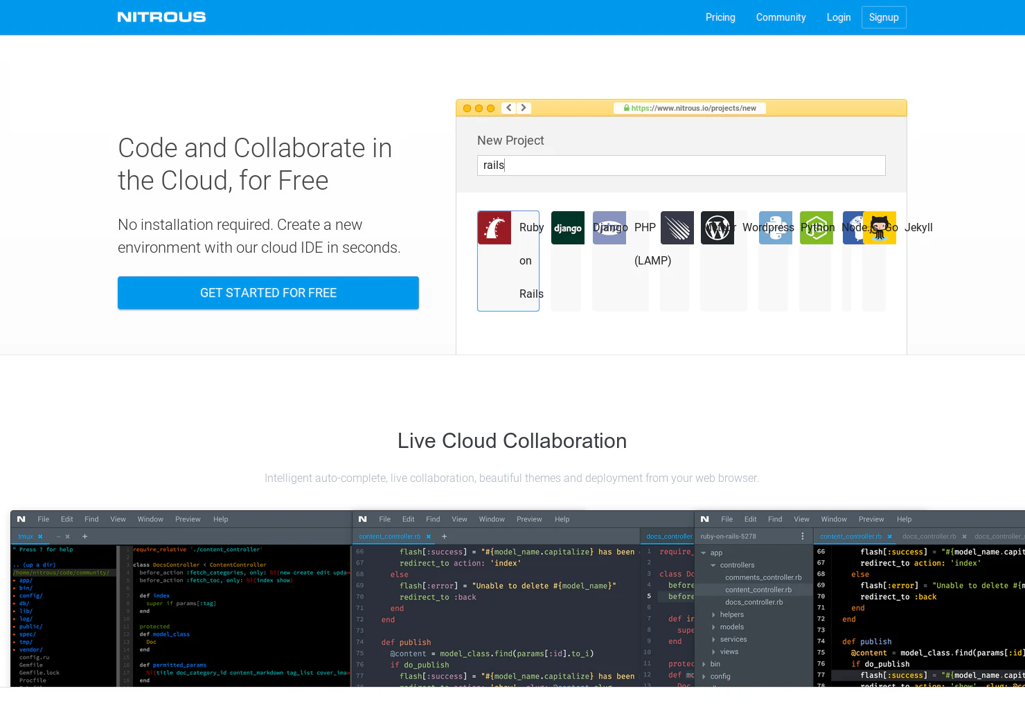The height and width of the screenshot is (718, 1025).
Task: Close docs_controller.rb tab in right IDE
Action: point(964,537)
